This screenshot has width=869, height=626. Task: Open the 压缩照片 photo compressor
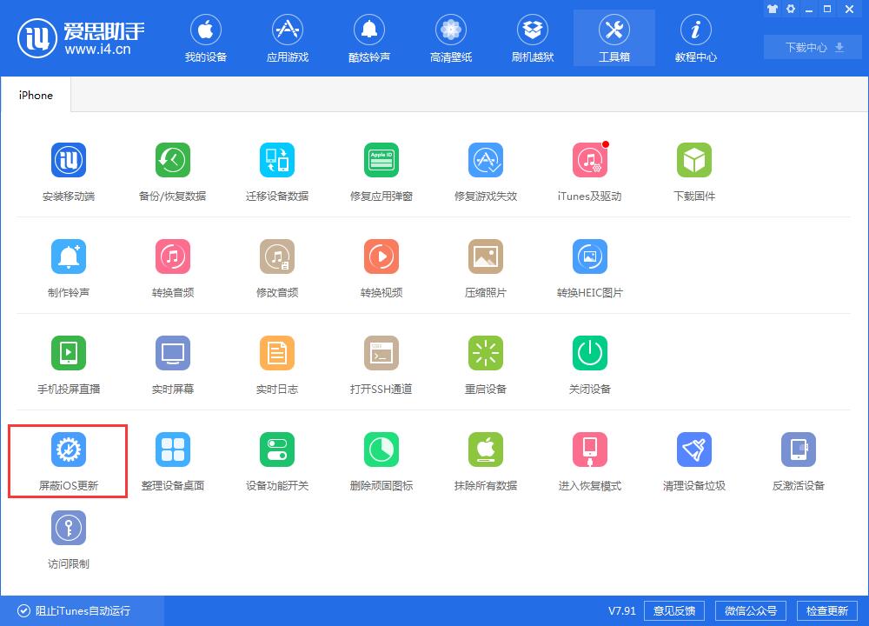pyautogui.click(x=486, y=266)
